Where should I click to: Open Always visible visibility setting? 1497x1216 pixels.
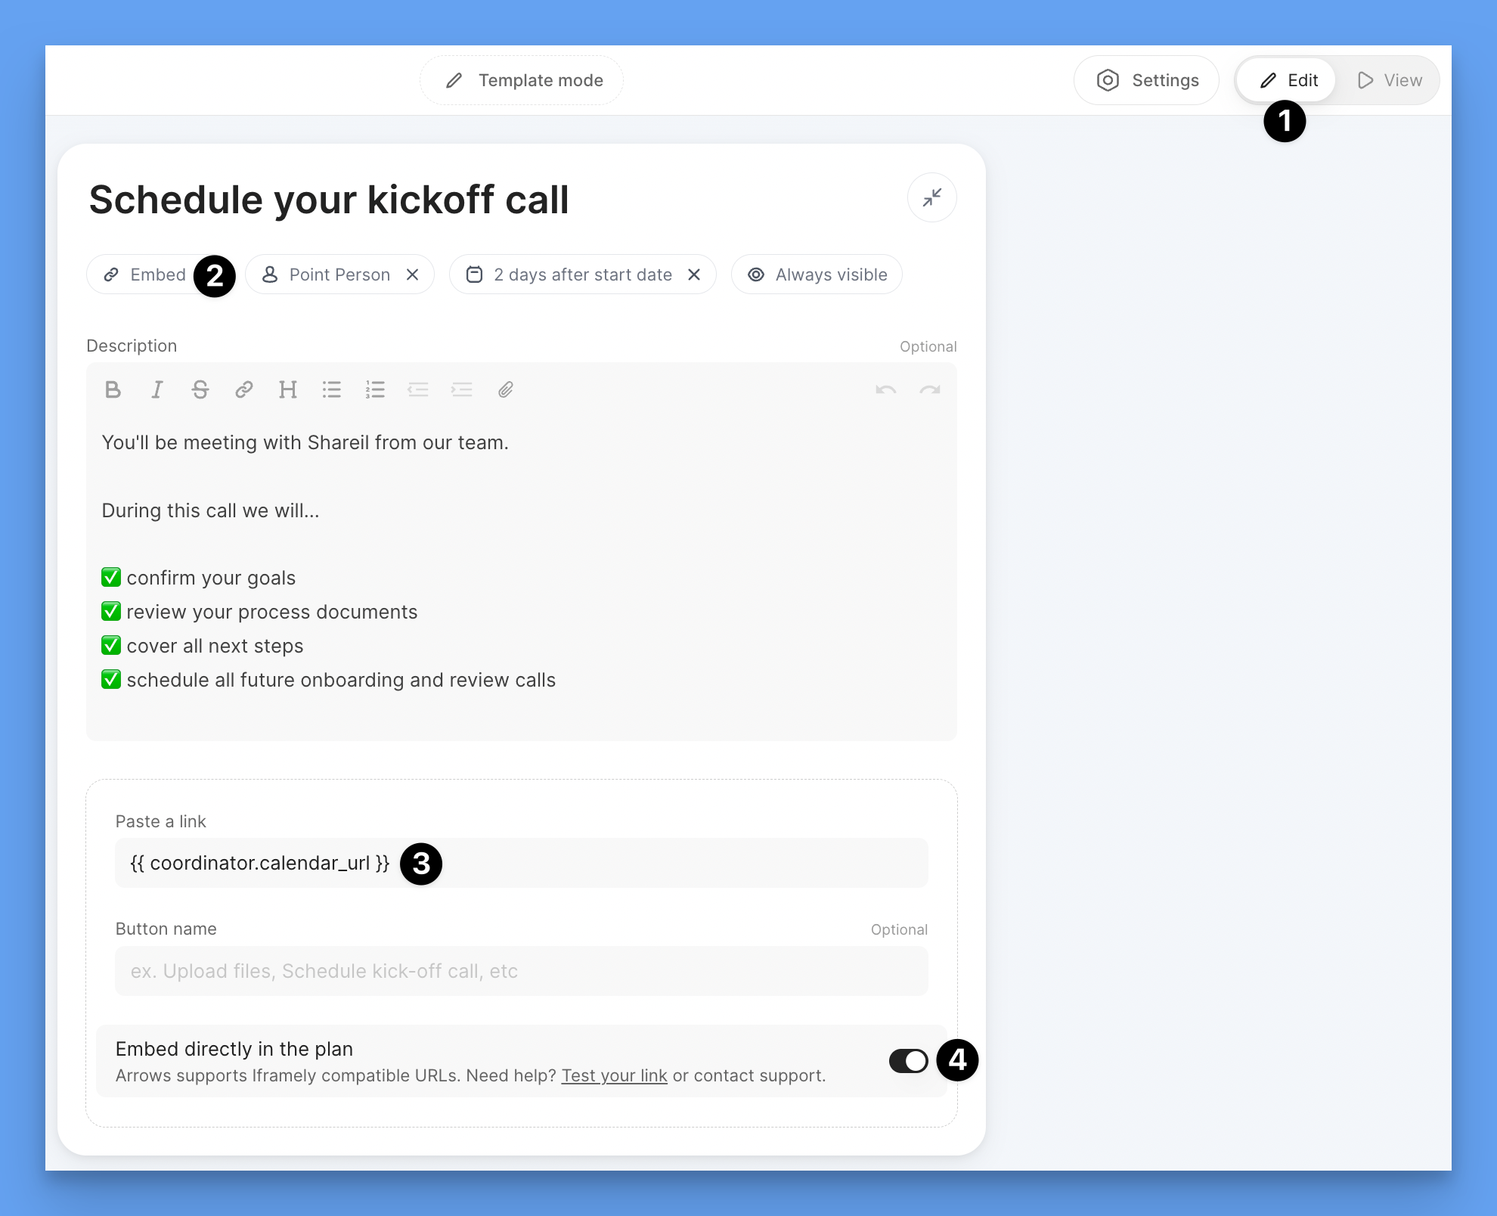(x=817, y=275)
